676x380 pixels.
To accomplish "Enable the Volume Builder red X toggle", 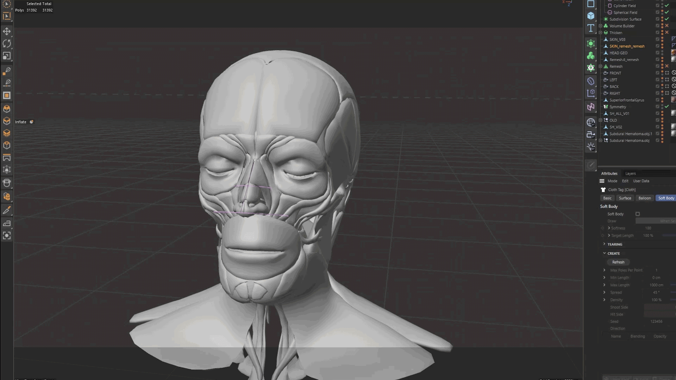I will point(666,26).
